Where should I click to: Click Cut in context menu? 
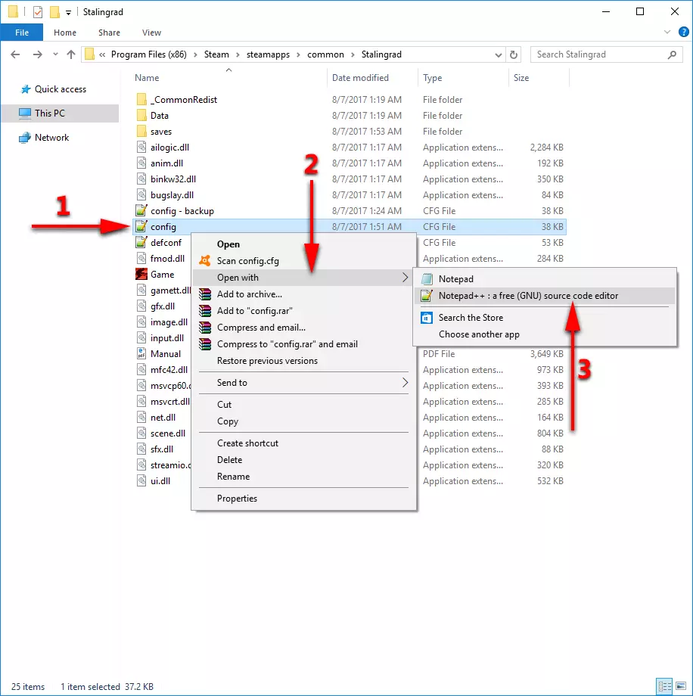(x=303, y=405)
